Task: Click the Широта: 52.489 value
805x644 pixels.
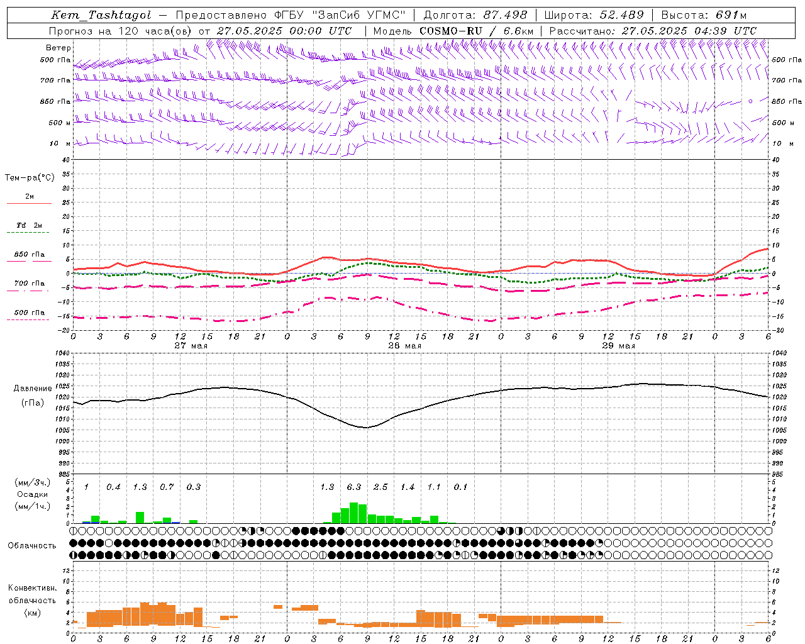Action: [x=594, y=15]
